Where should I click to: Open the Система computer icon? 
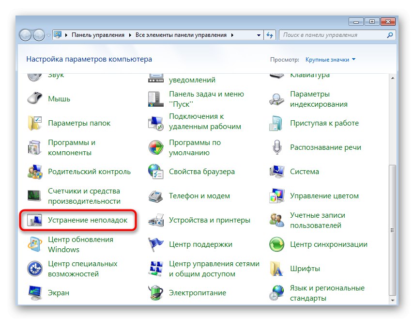276,172
